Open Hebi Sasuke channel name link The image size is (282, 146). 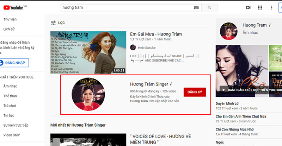(x=147, y=48)
